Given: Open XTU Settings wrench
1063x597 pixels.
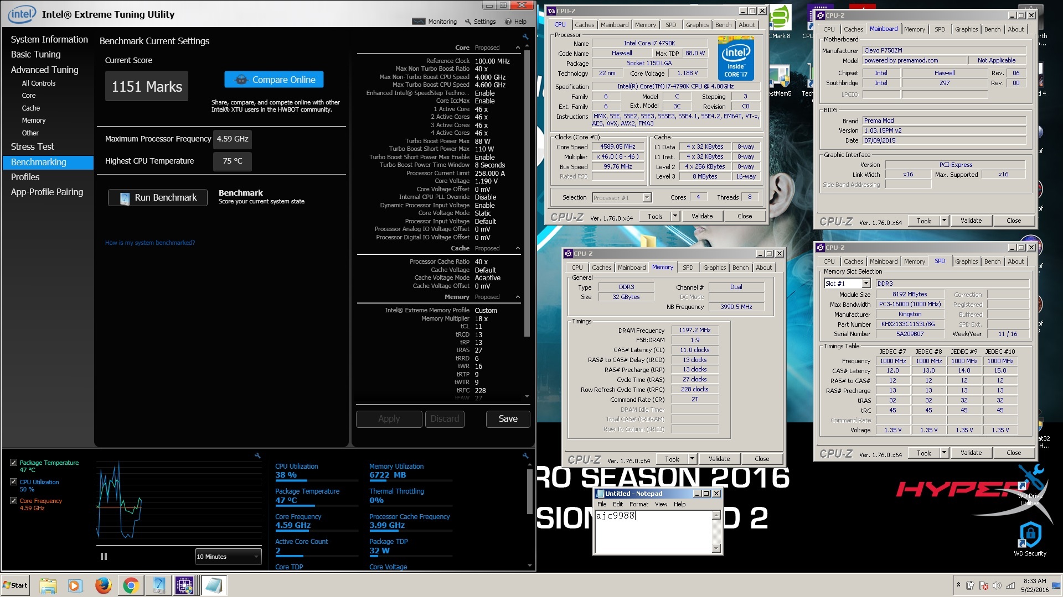Looking at the screenshot, I should coord(468,22).
